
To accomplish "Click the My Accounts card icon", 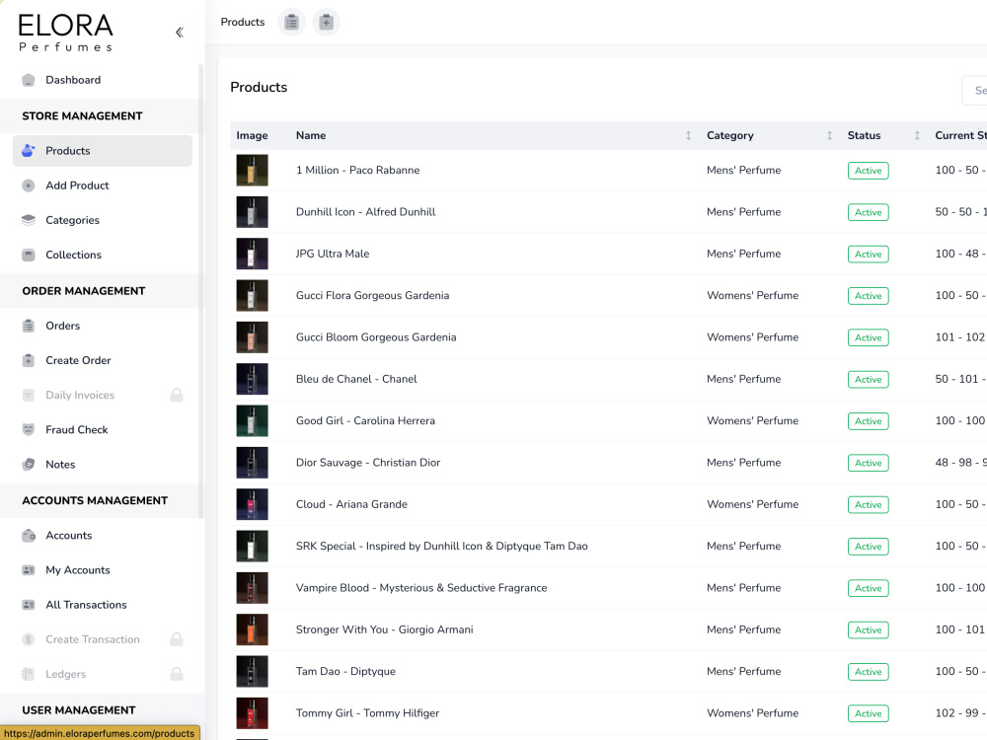I will tap(29, 570).
